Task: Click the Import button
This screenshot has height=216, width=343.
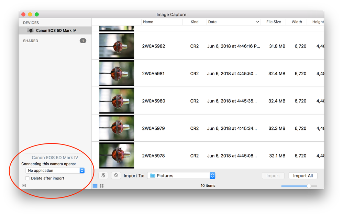Action: click(x=273, y=176)
